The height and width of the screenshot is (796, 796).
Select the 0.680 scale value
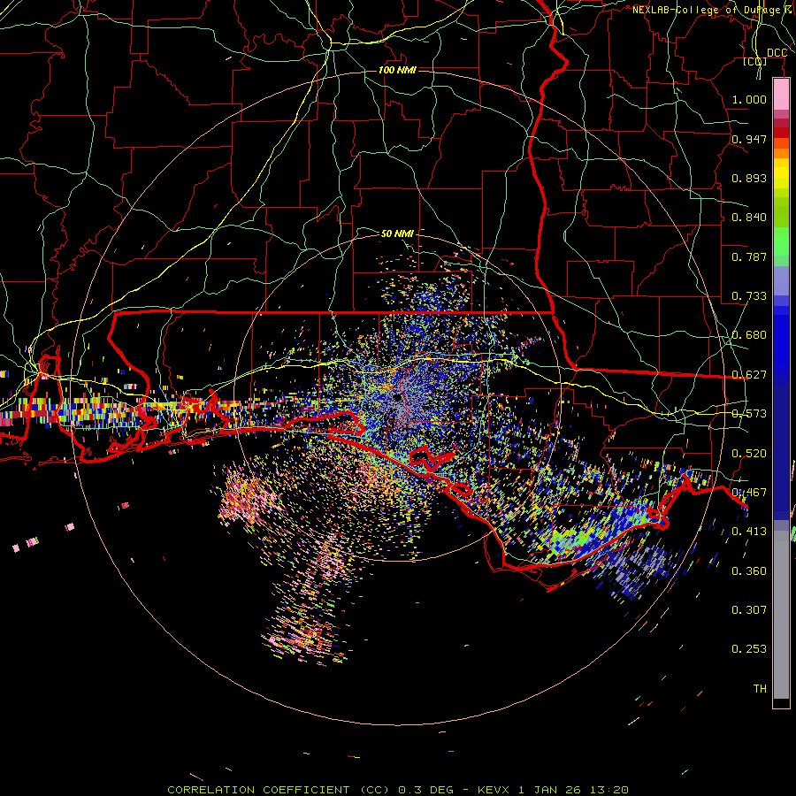[749, 335]
